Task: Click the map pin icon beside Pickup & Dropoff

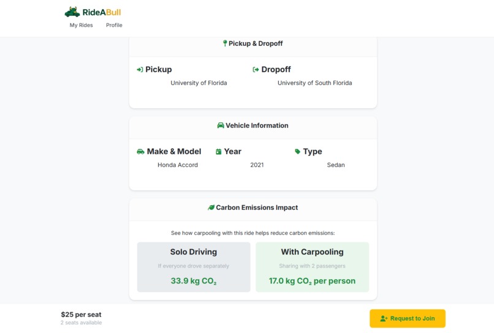Action: tap(225, 43)
